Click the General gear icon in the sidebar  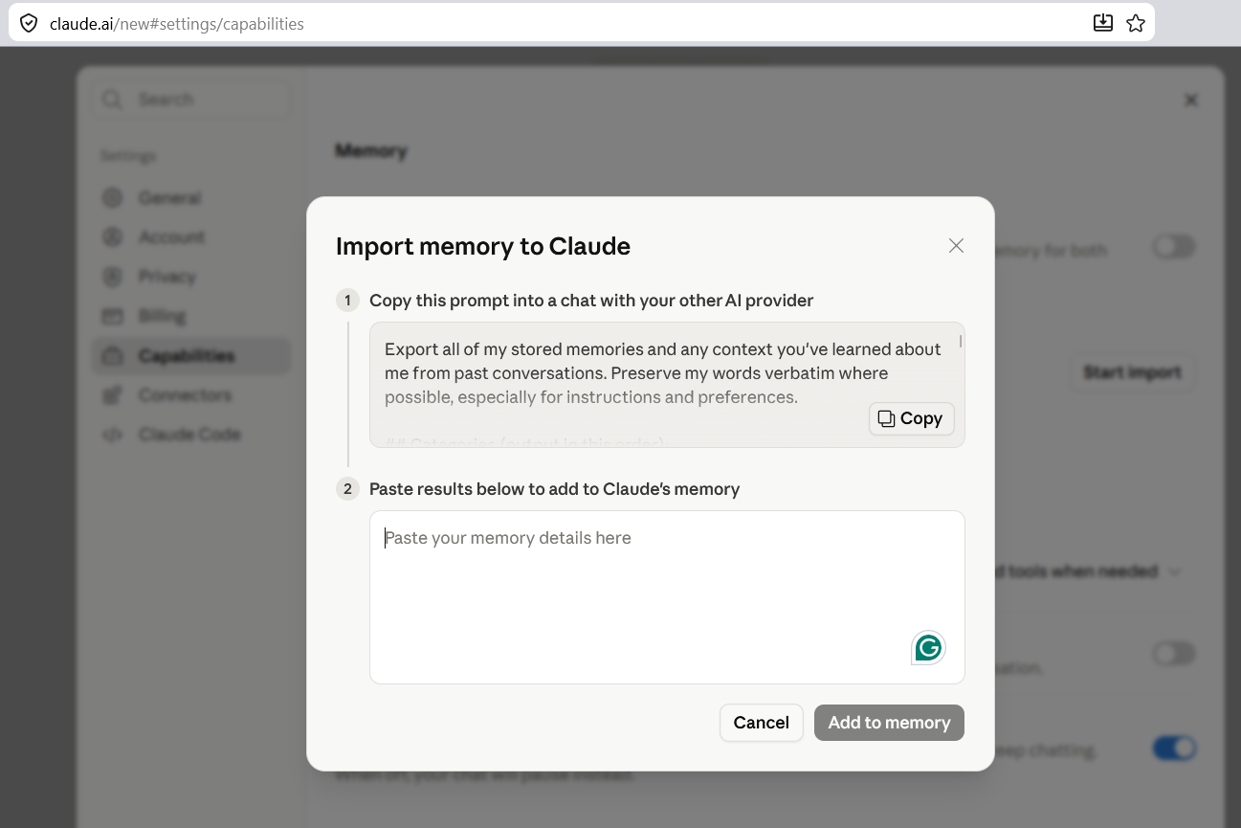[113, 198]
